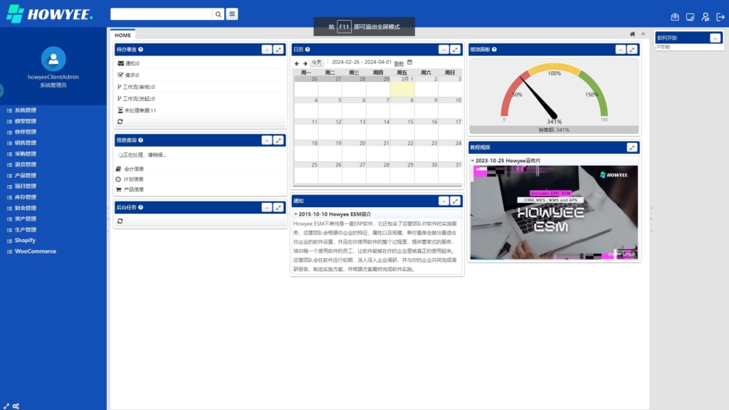This screenshot has height=410, width=729.
Task: Click the logout icon in header
Action: [x=720, y=17]
